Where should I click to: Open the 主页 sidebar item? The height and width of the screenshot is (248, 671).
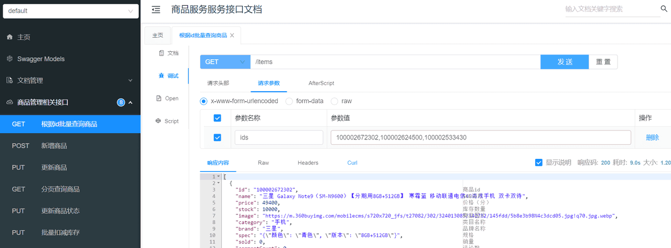click(x=70, y=37)
